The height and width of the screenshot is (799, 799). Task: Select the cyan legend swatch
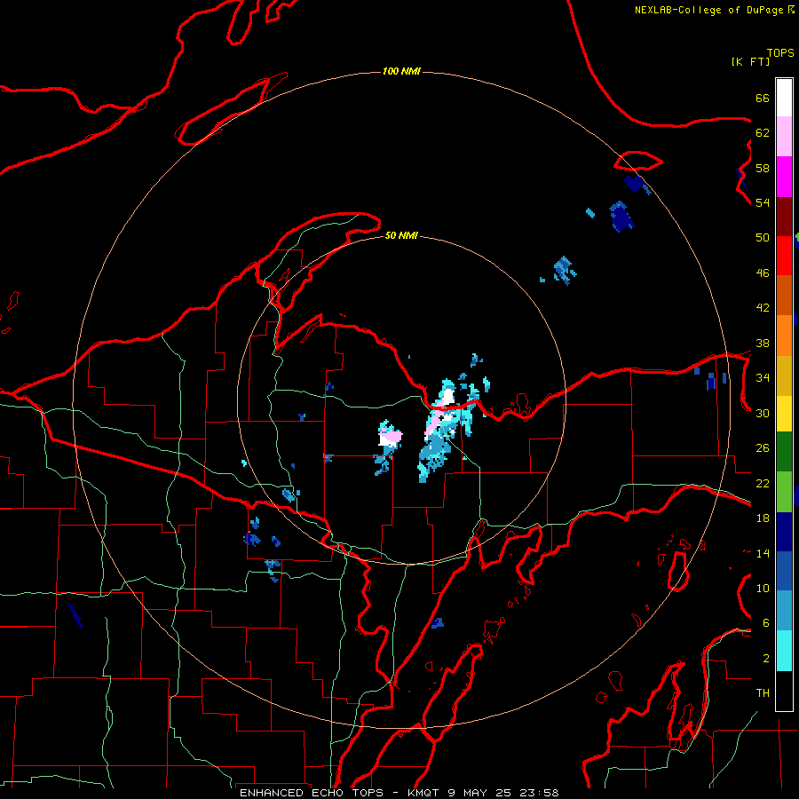point(784,651)
